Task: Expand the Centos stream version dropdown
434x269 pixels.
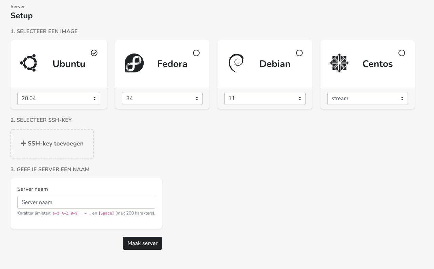Action: tap(367, 98)
